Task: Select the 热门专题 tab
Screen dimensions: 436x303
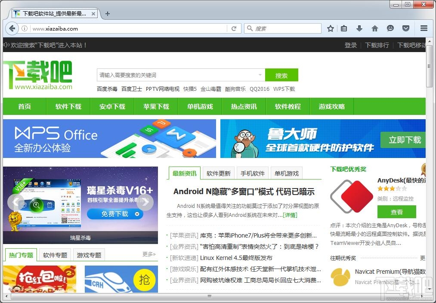Action: [21, 255]
